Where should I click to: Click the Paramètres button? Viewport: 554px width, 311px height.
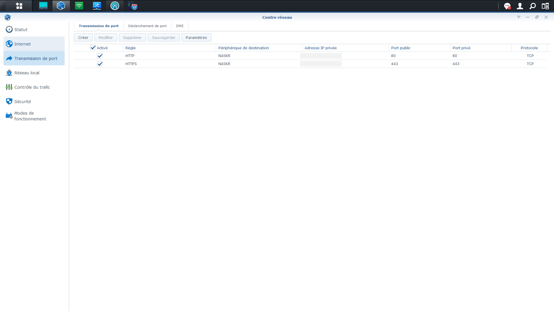(196, 37)
